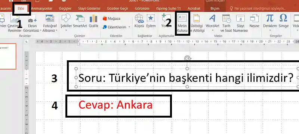Switch to the Gözden Geçir tab
The height and width of the screenshot is (134, 299).
pos(117,9)
